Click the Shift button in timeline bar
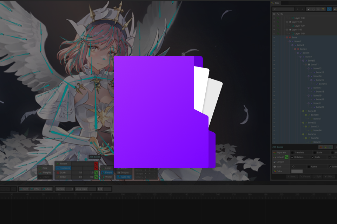The height and width of the screenshot is (224, 337). coord(24,189)
